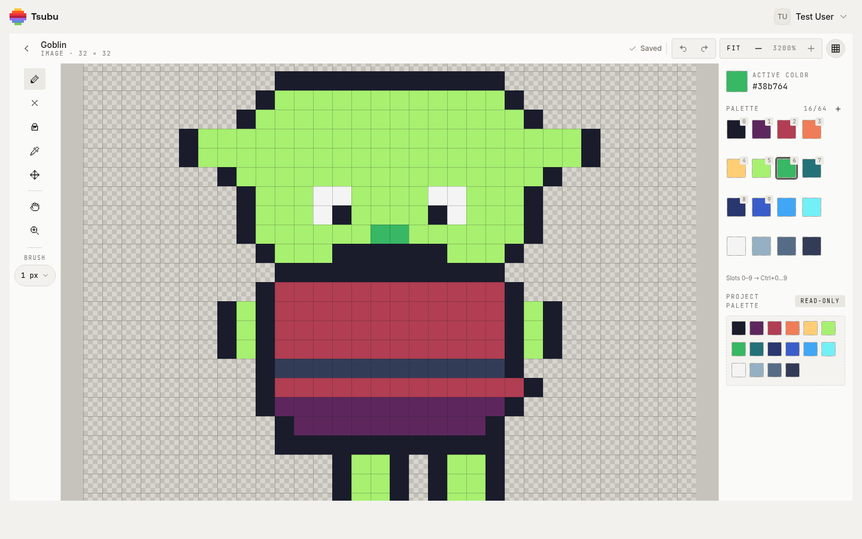Pick the slate blue palette swatch

[x=787, y=246]
